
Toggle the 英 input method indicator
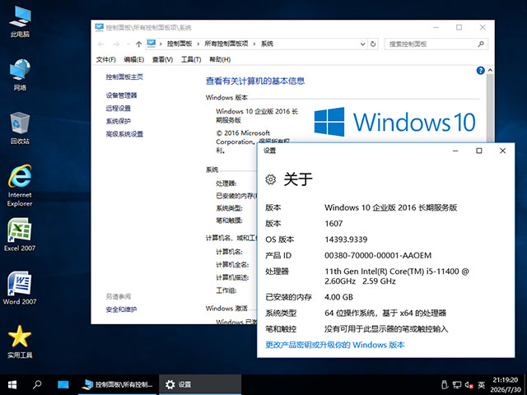pos(481,384)
